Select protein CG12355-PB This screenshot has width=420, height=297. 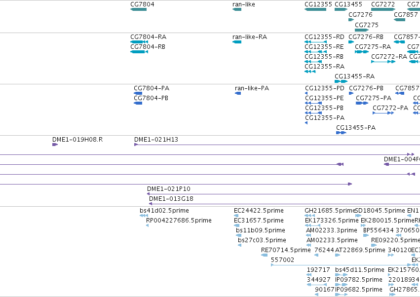coord(324,108)
